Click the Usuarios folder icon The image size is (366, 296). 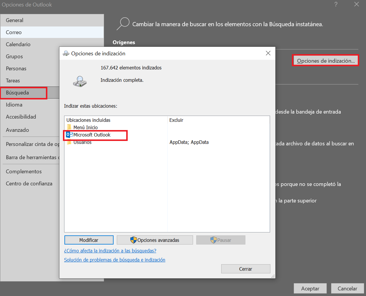pyautogui.click(x=69, y=143)
